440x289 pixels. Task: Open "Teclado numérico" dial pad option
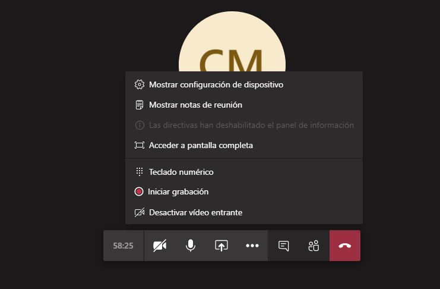pyautogui.click(x=181, y=172)
